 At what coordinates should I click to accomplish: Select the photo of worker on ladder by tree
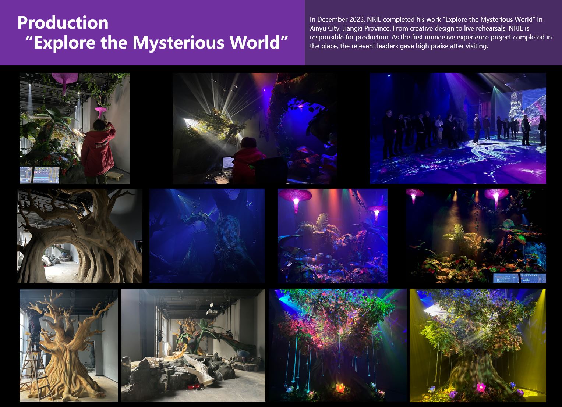click(68, 346)
